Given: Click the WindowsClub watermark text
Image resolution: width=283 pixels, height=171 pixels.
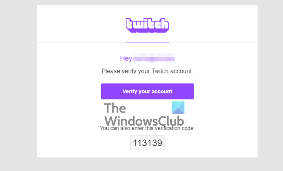Looking at the screenshot, I should pyautogui.click(x=144, y=121).
